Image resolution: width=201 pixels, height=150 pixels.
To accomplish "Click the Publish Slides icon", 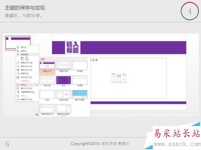I will coord(18,77).
